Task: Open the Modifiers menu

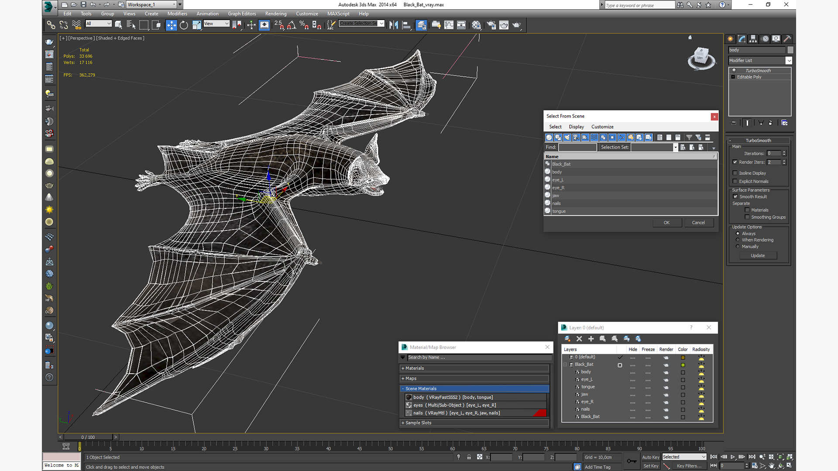Action: pos(177,14)
